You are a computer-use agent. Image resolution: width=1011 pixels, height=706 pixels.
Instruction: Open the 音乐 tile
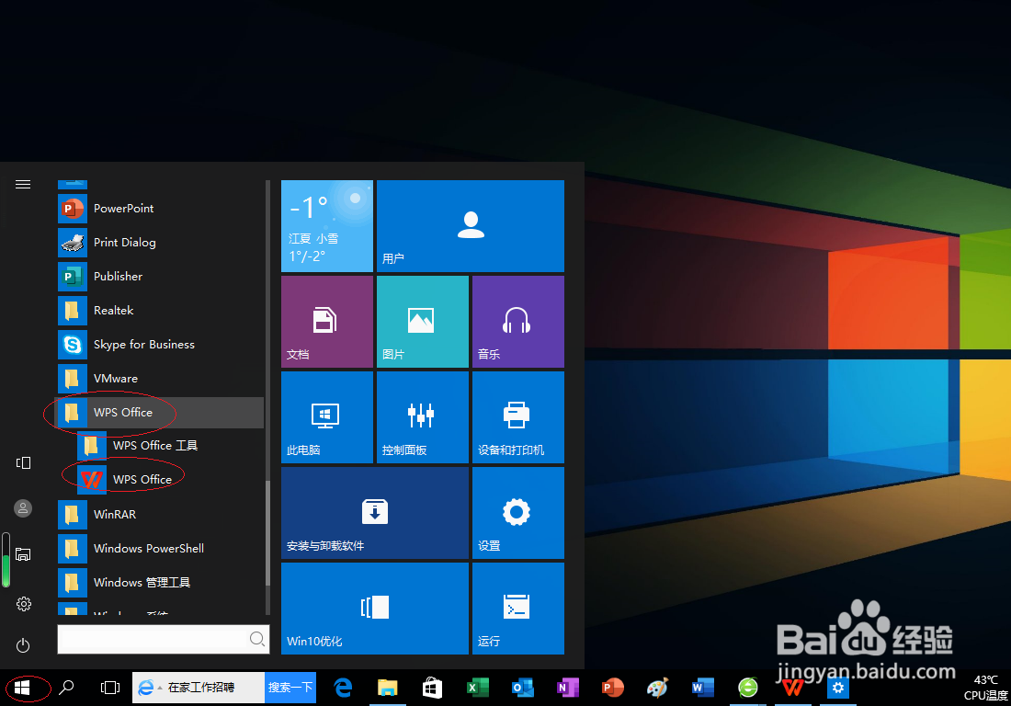point(517,322)
